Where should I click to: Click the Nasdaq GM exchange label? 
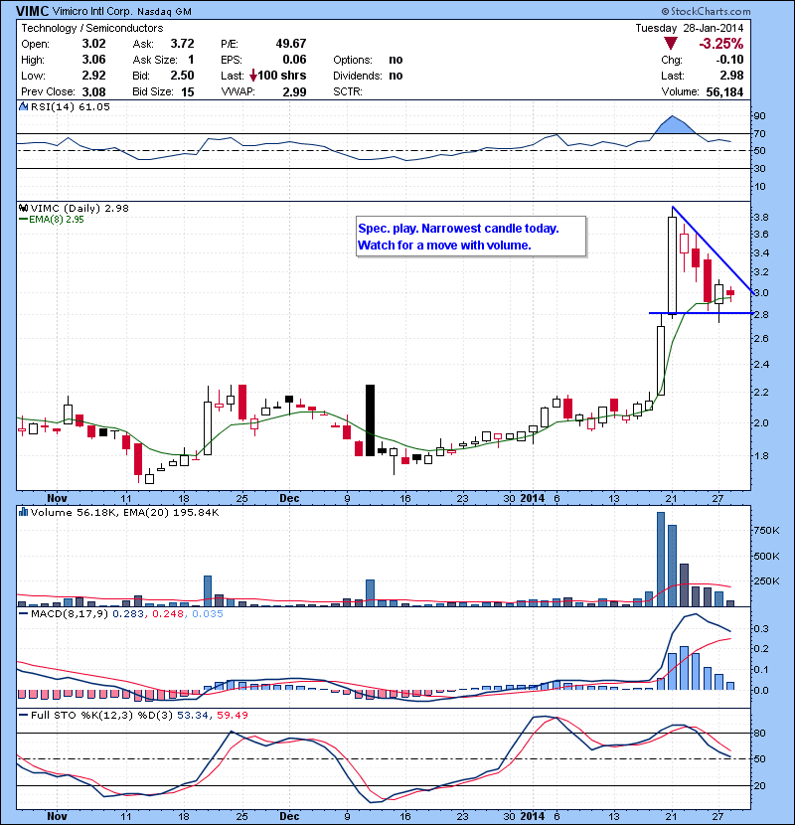coord(164,12)
